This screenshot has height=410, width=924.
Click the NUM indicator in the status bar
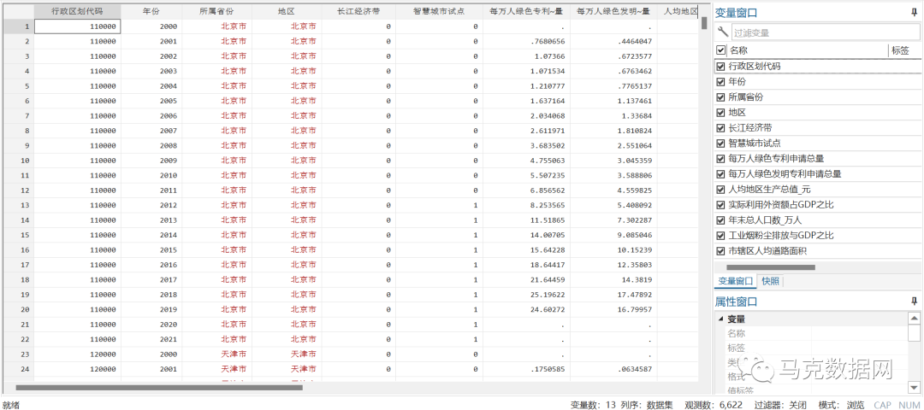[x=908, y=405]
